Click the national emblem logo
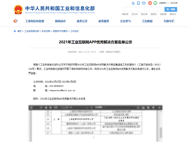Viewport: 189px width, 142px height. [x=18, y=9]
